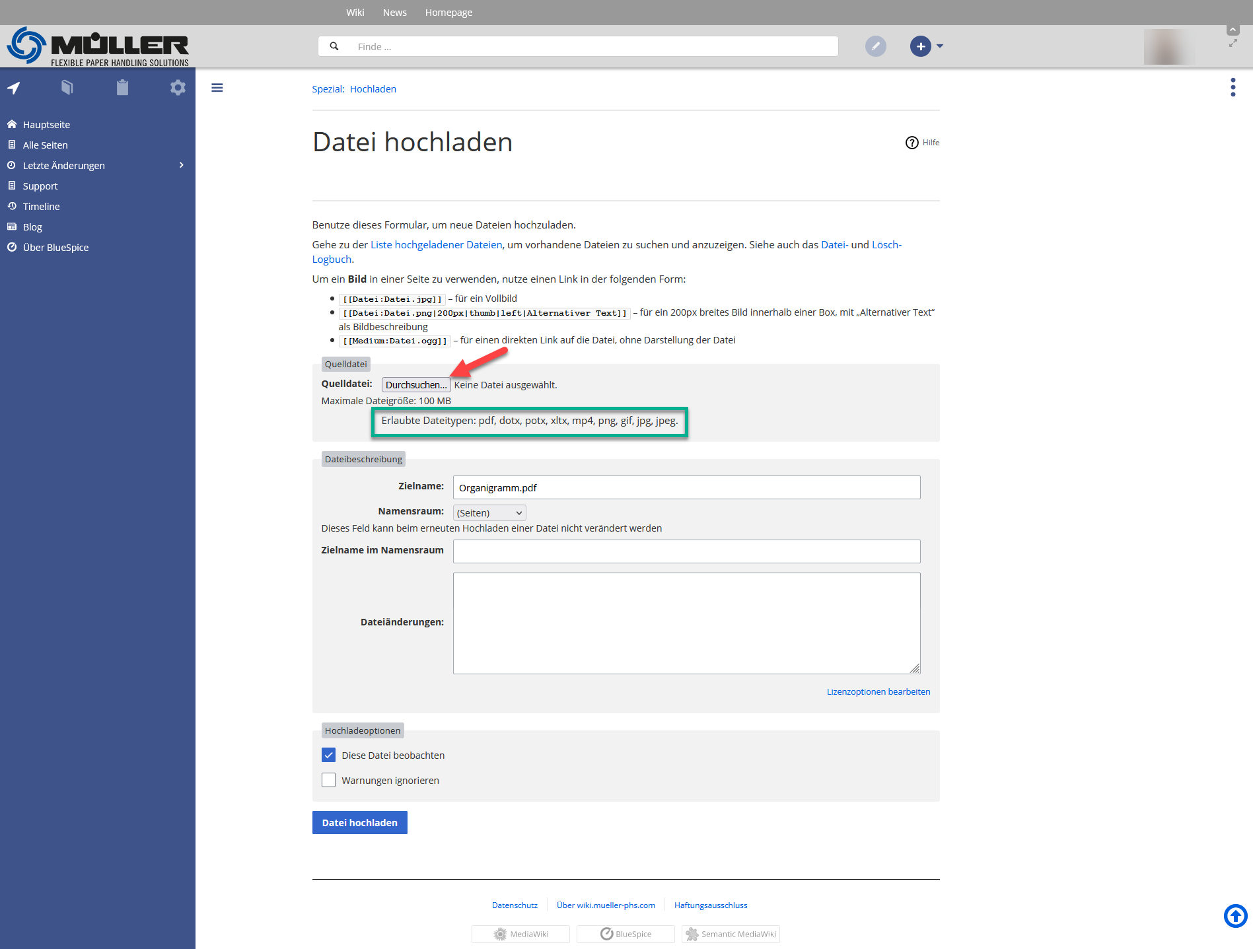Toggle the hamburger sidebar menu icon
1253x949 pixels.
point(217,88)
